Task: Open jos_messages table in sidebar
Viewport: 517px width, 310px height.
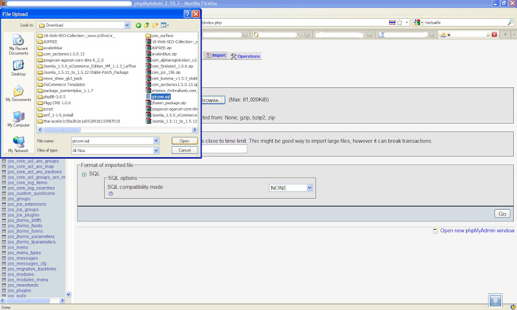Action: tap(23, 258)
